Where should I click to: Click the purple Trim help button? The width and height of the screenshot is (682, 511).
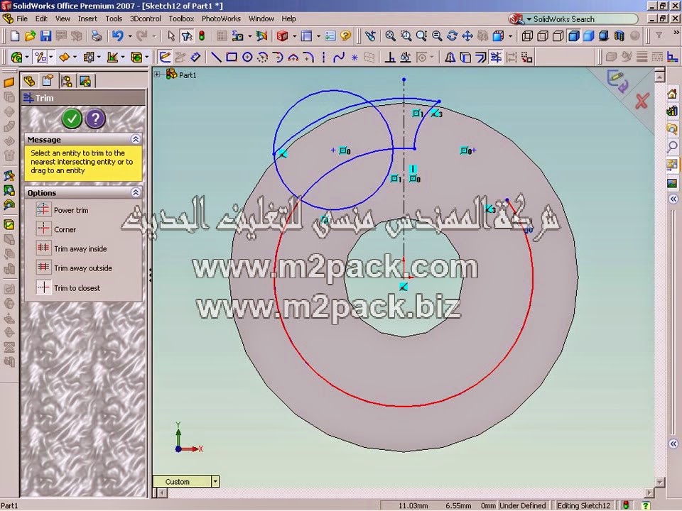click(95, 119)
